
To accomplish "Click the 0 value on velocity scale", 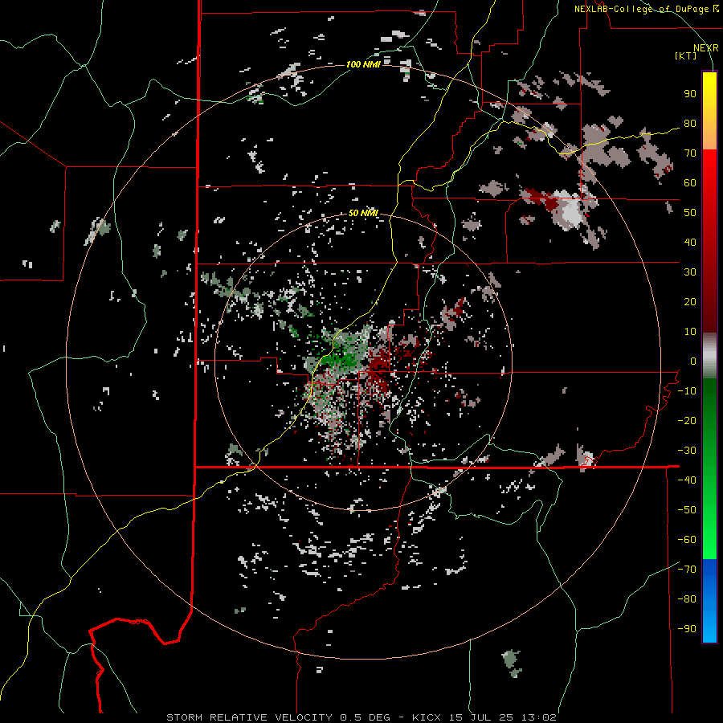I will 693,361.
